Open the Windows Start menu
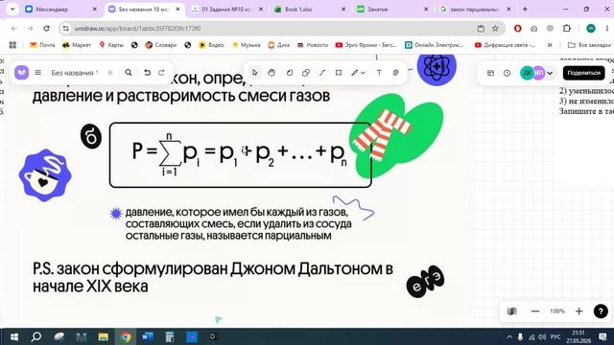614x345 pixels. [x=14, y=336]
